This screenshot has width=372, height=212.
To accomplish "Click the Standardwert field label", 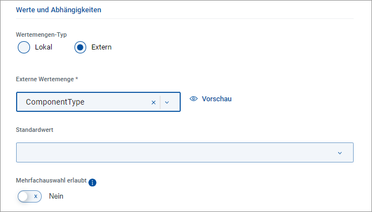I will [x=34, y=130].
